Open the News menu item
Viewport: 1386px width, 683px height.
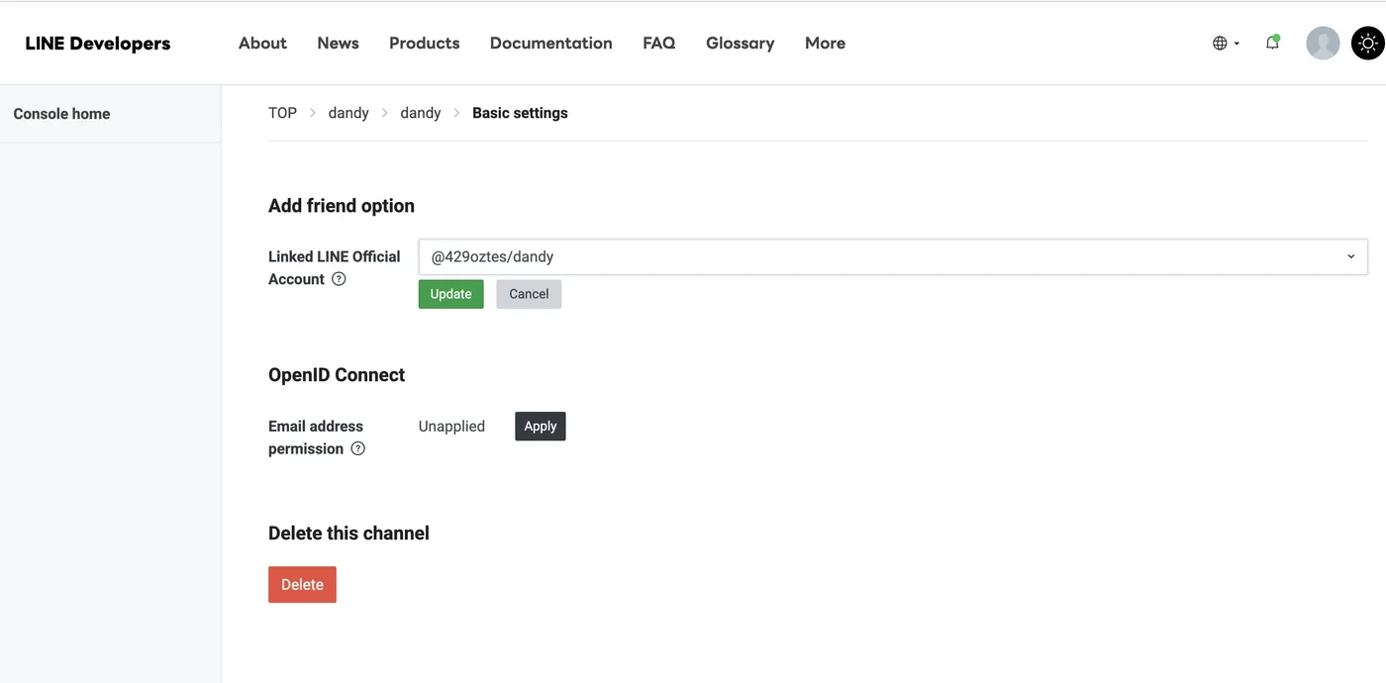(x=338, y=44)
